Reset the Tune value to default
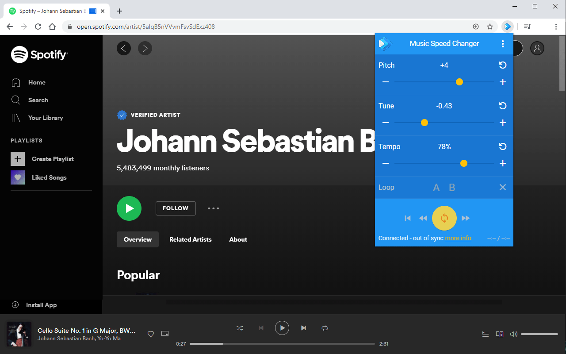The width and height of the screenshot is (566, 354). (x=502, y=106)
